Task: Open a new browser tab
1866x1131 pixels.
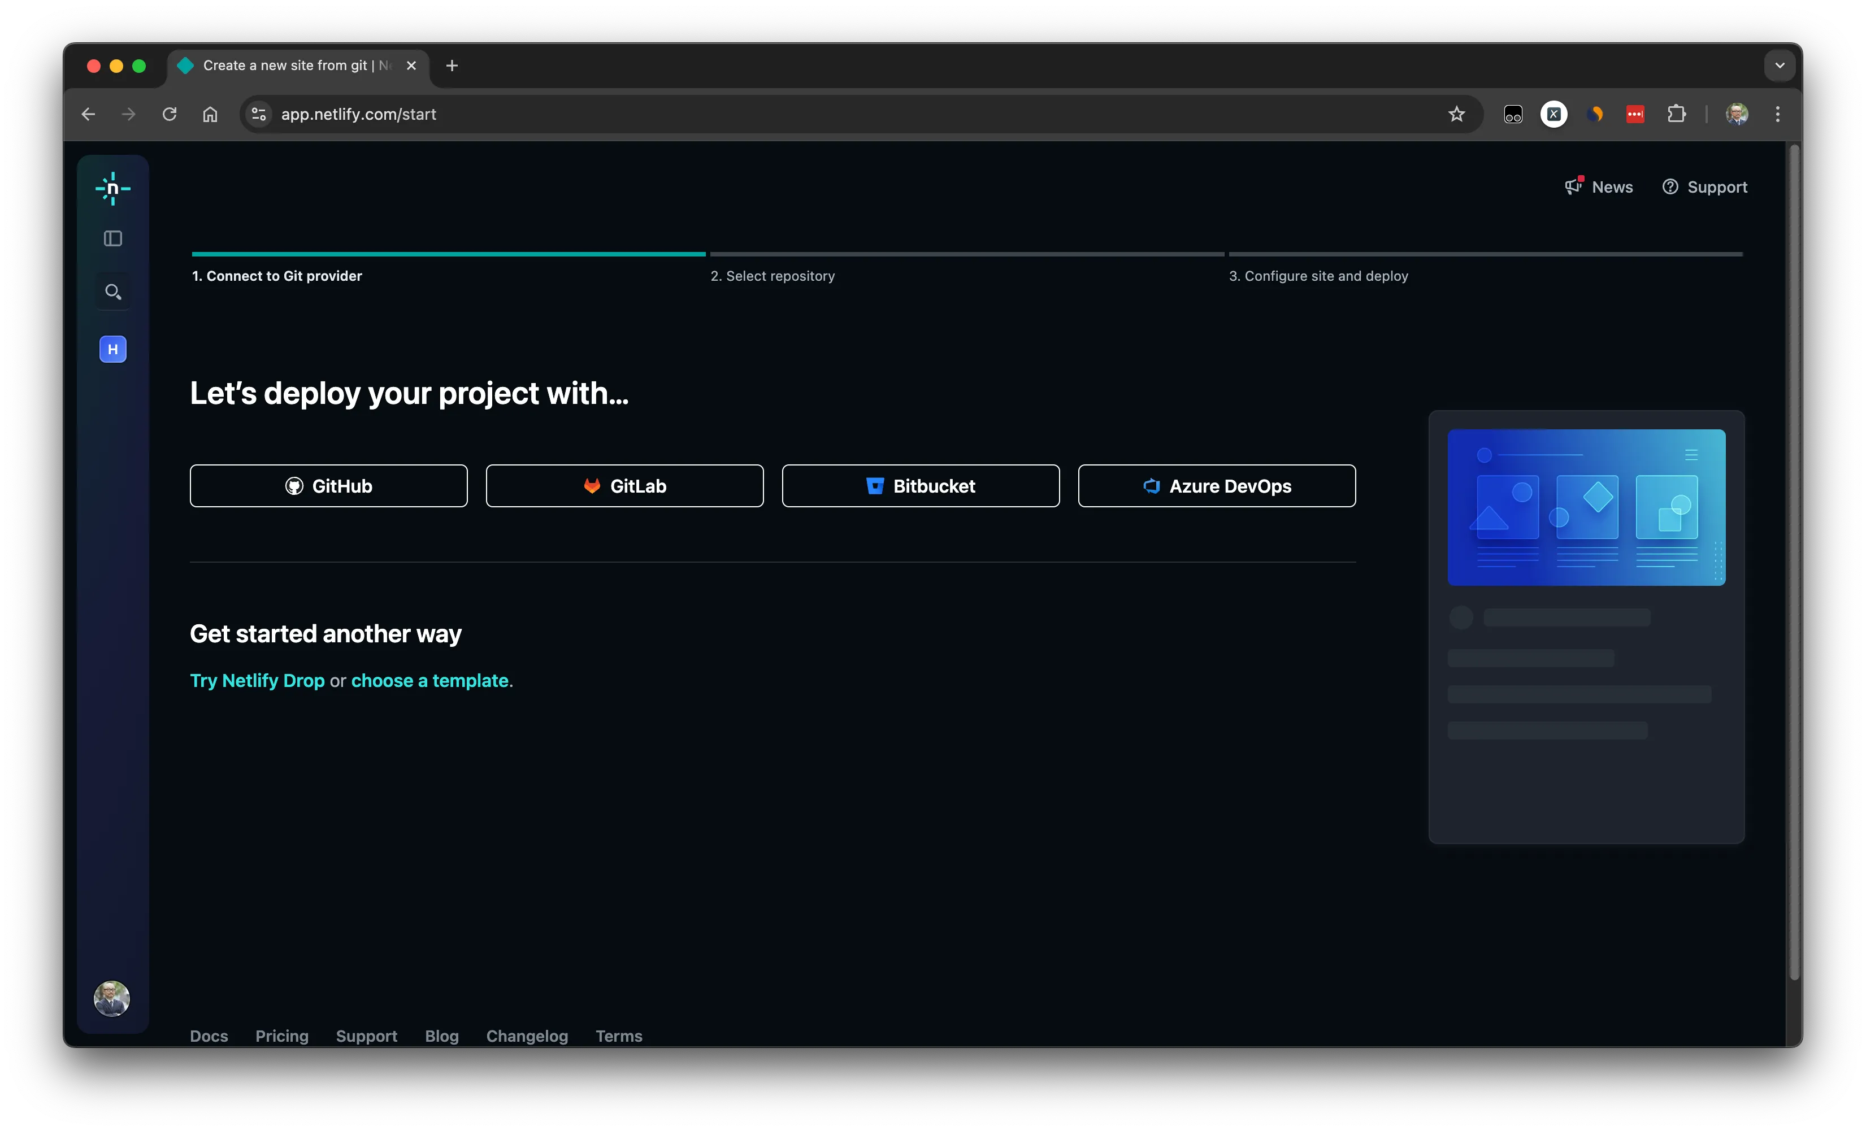Action: pos(452,66)
